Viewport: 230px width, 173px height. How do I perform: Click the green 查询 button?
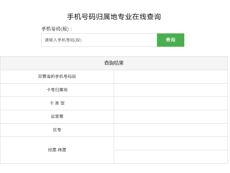[x=171, y=40]
